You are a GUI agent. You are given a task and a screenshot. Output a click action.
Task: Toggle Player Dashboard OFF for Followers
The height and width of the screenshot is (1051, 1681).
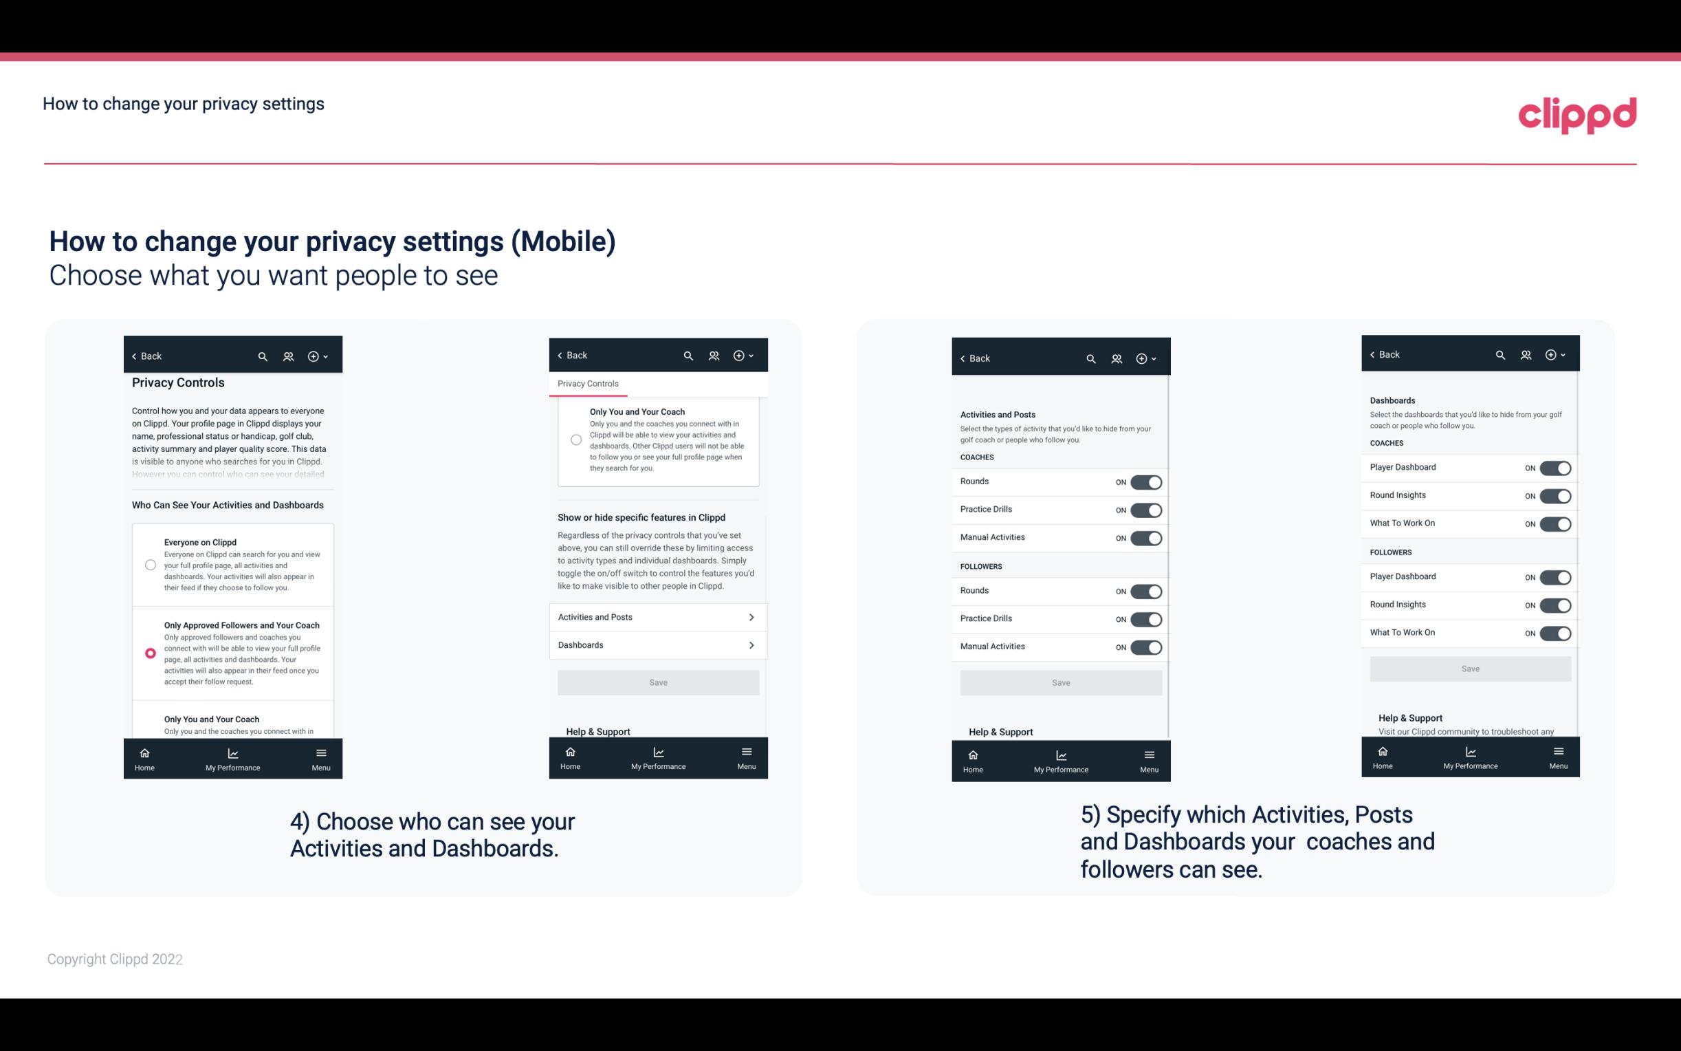(1554, 576)
